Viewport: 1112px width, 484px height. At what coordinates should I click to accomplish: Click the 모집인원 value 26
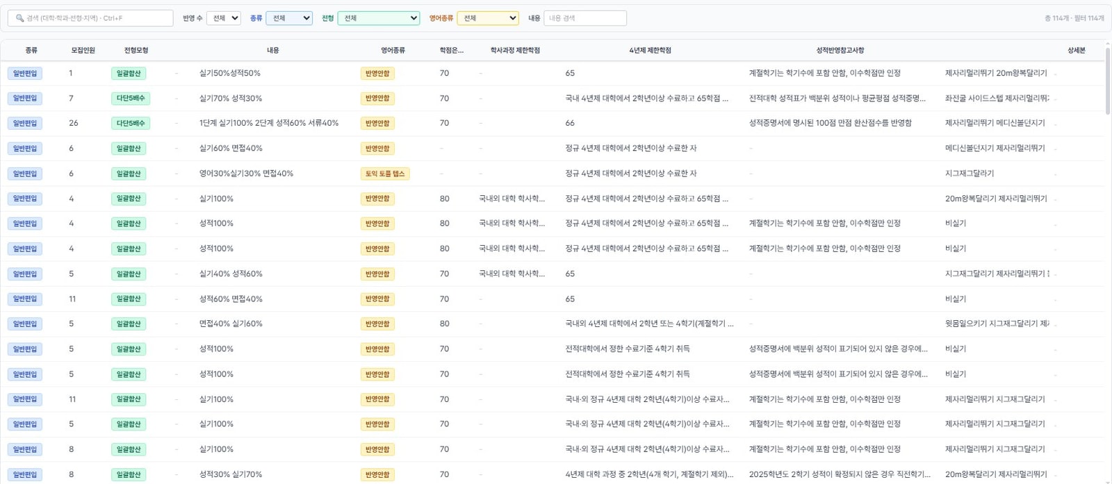(74, 123)
